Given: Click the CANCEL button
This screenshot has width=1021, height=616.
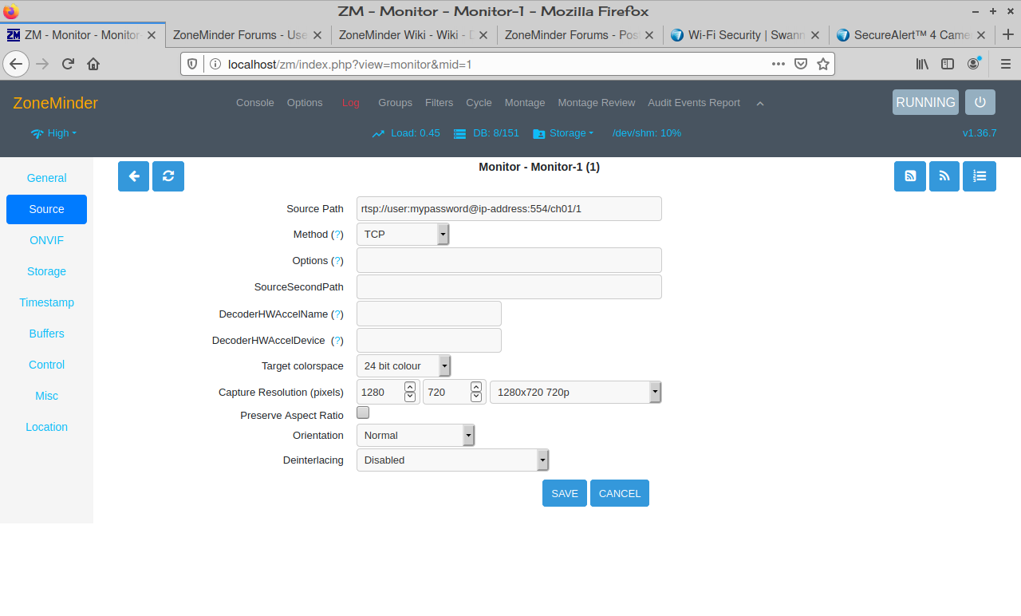Looking at the screenshot, I should pos(620,493).
